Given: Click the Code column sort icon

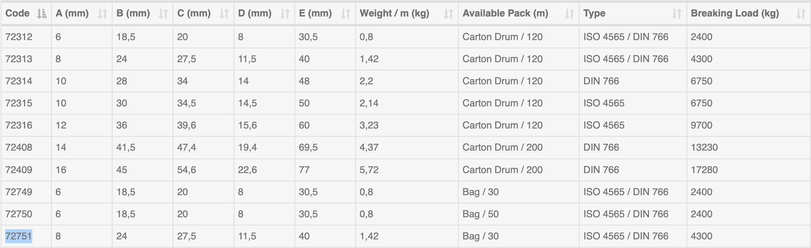Looking at the screenshot, I should 42,14.
